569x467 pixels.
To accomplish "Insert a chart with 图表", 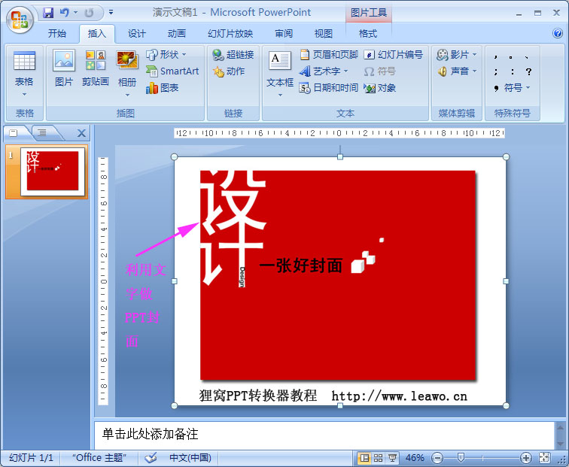I will (x=163, y=88).
